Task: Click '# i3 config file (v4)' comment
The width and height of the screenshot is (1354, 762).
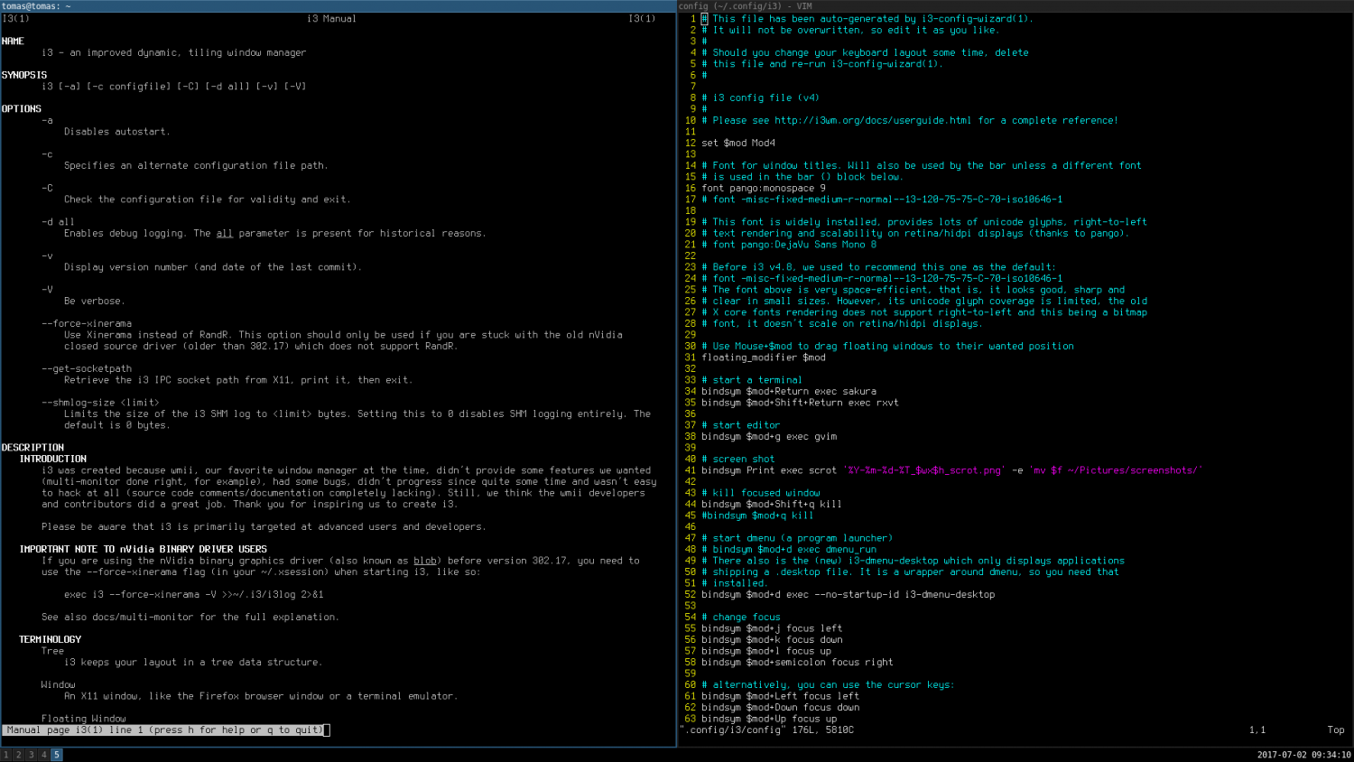Action: coord(761,98)
